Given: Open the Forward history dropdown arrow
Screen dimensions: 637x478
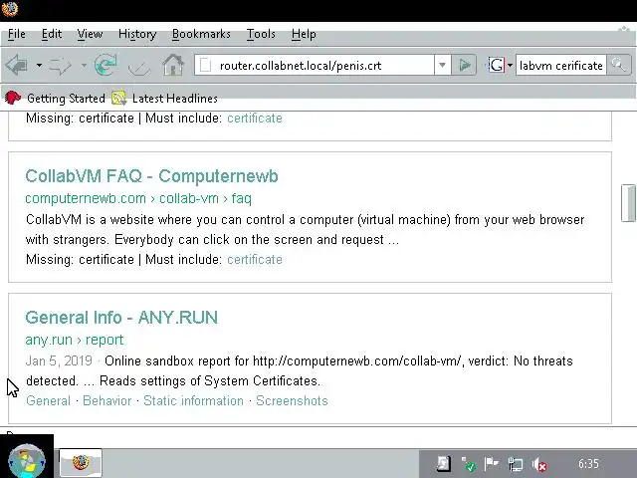Looking at the screenshot, I should coord(84,65).
